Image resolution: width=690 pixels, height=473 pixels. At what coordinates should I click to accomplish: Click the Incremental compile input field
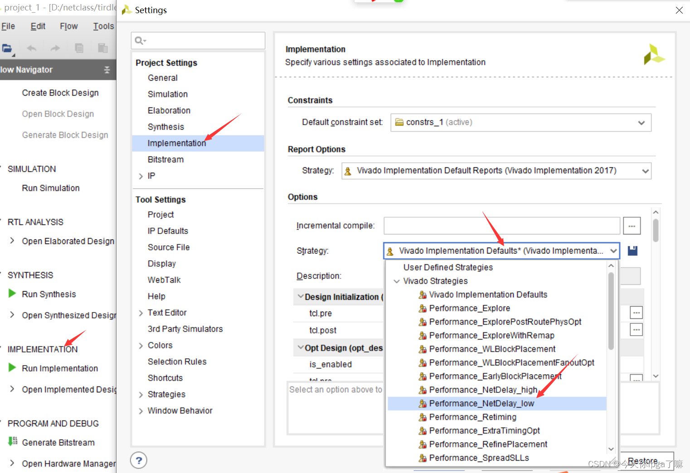point(502,226)
